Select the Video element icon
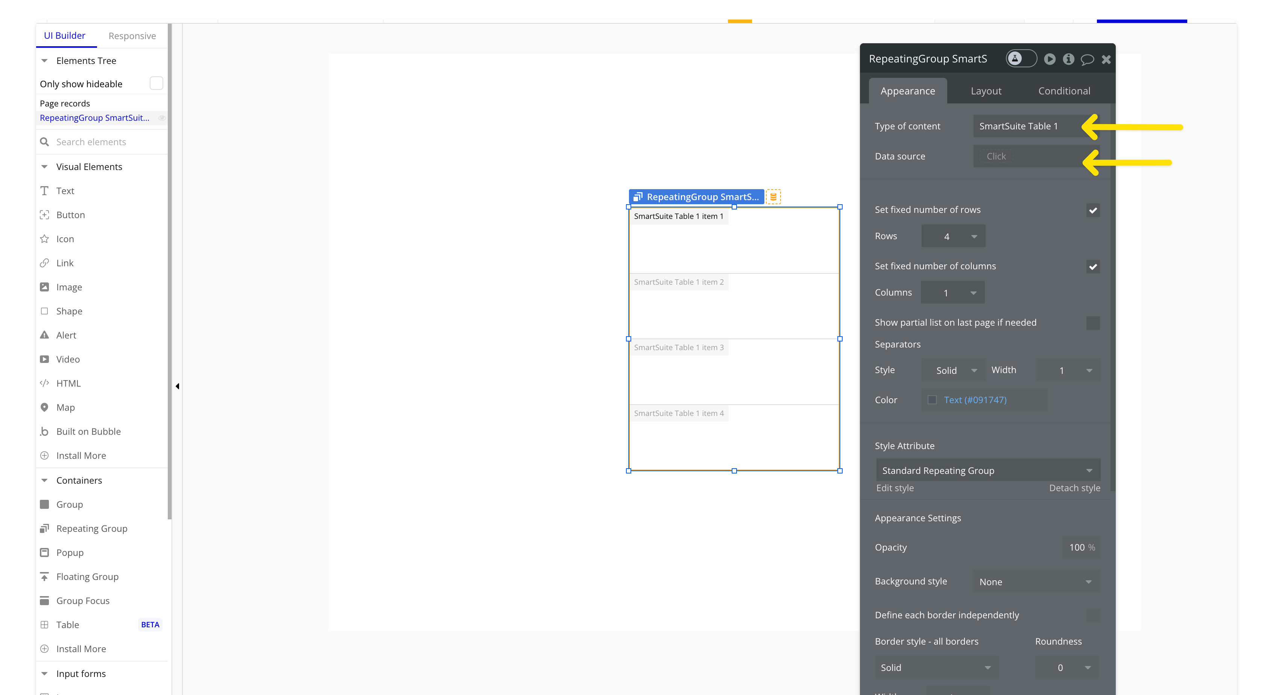1273x695 pixels. (x=44, y=359)
